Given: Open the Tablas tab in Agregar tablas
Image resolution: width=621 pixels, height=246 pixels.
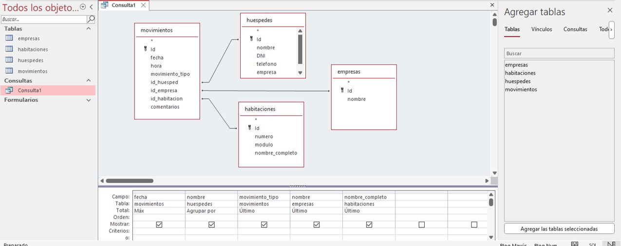Looking at the screenshot, I should coord(512,29).
